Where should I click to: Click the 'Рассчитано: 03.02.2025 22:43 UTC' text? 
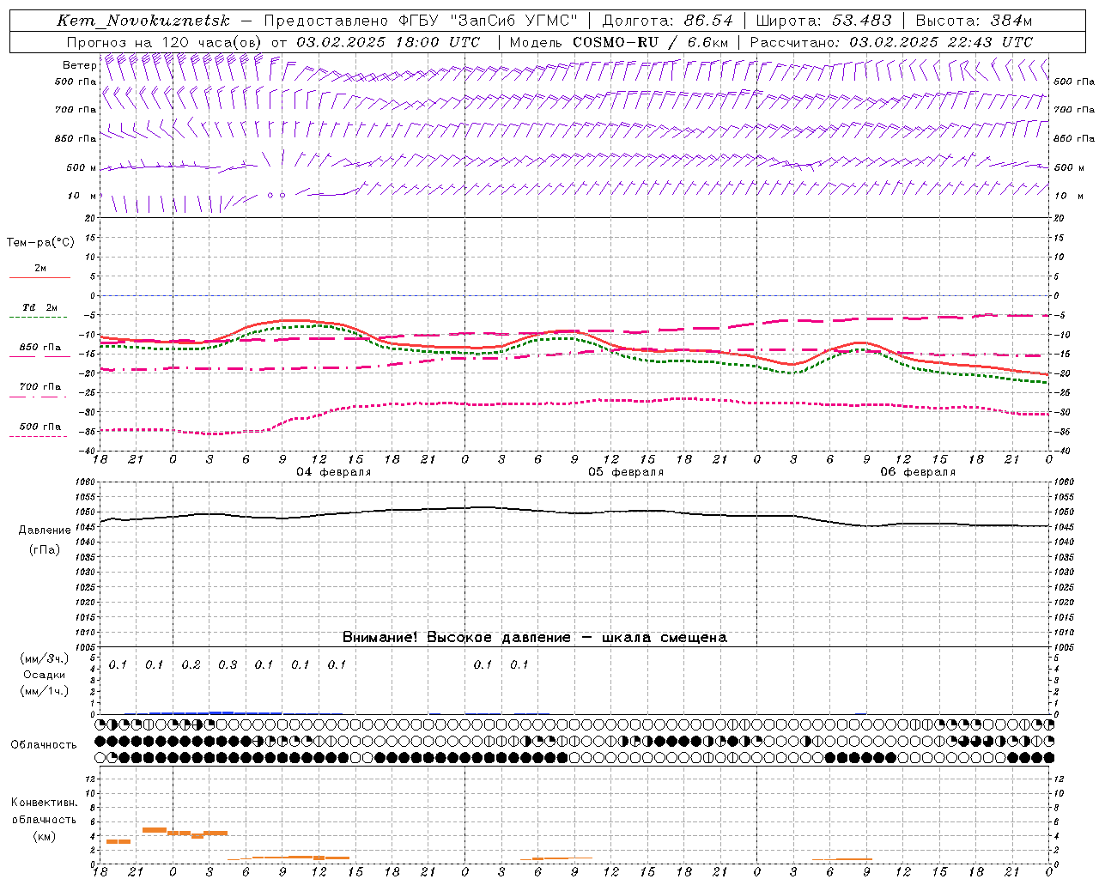pyautogui.click(x=891, y=42)
